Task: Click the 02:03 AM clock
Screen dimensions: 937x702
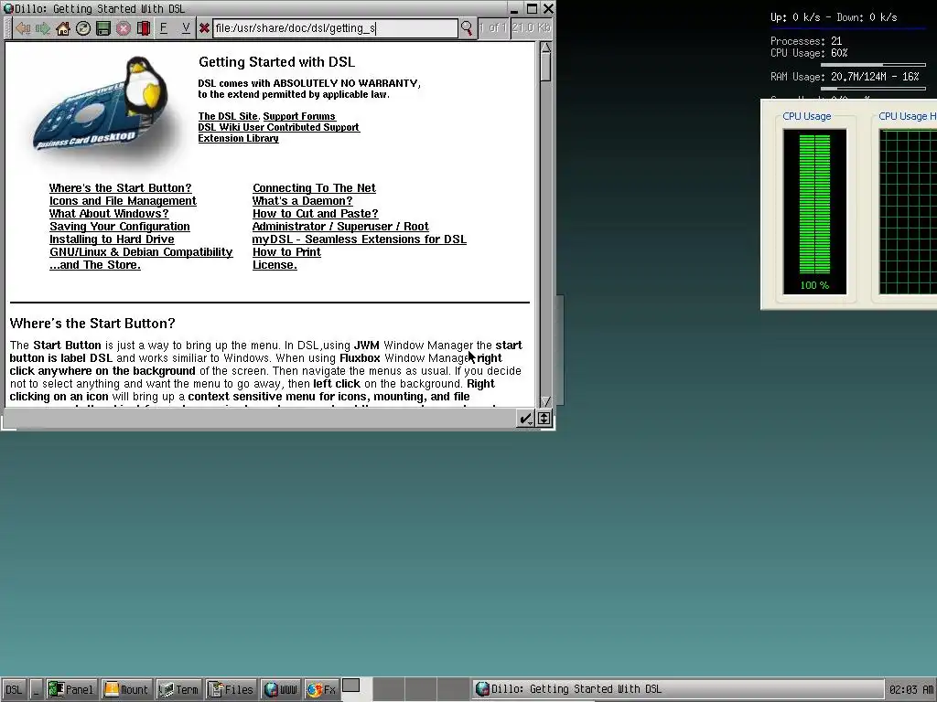Action: pyautogui.click(x=911, y=689)
